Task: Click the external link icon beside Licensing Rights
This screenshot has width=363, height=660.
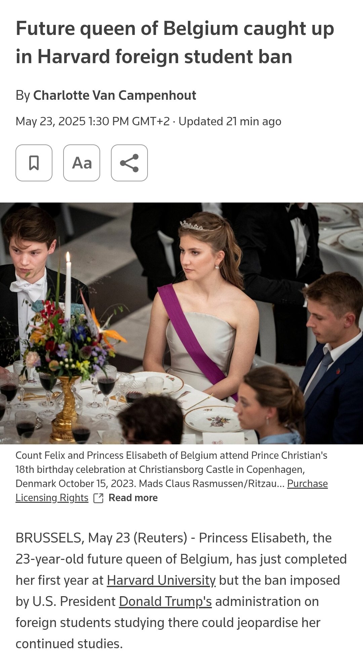Action: click(98, 498)
